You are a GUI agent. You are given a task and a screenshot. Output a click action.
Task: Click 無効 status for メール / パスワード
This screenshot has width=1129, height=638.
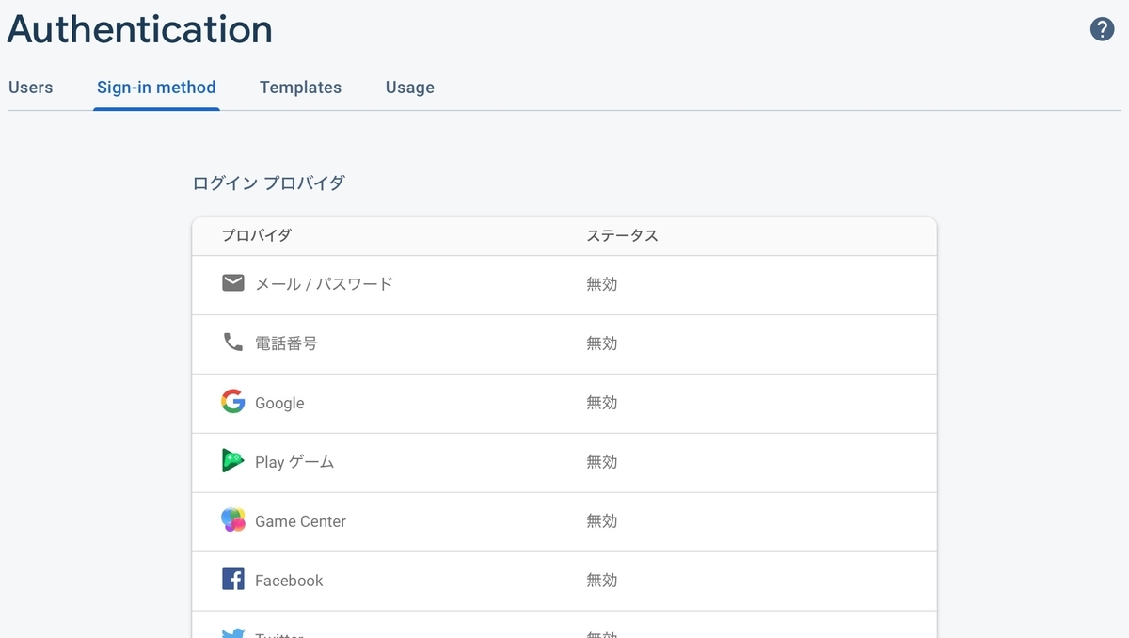click(602, 284)
